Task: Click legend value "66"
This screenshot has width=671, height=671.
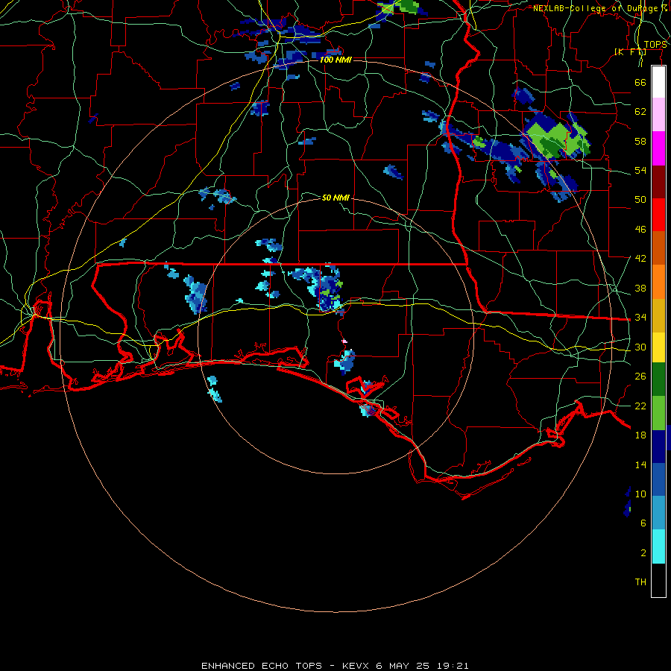Action: tap(640, 83)
